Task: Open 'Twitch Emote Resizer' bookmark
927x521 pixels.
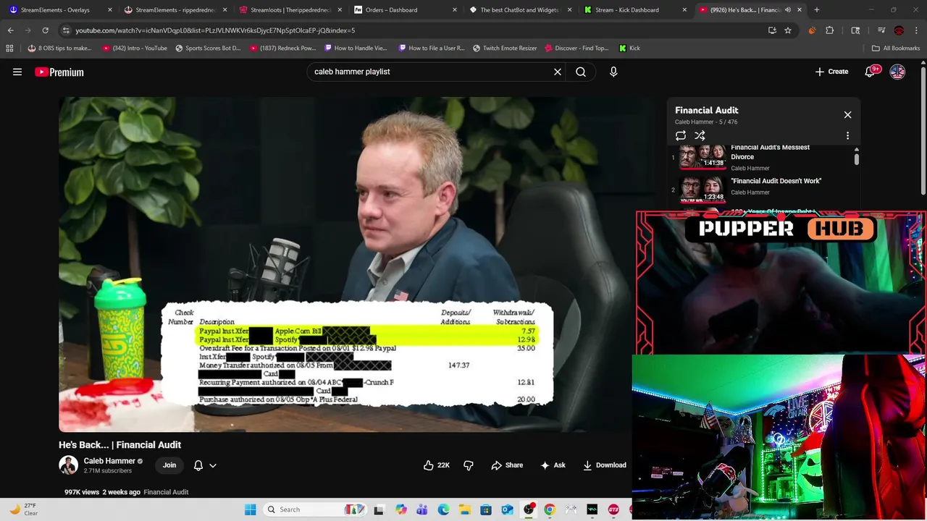Action: tap(505, 48)
